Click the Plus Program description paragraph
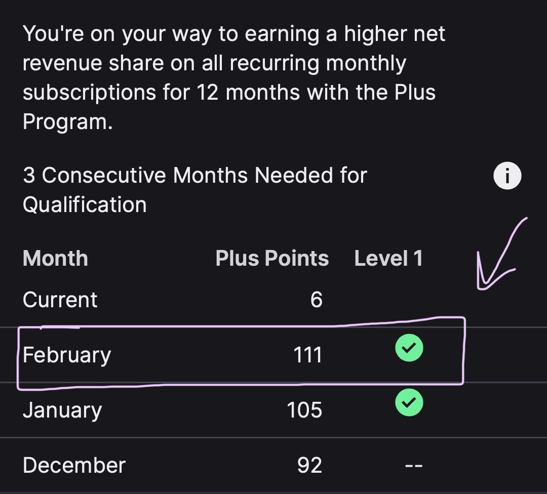Screen dimensions: 547x494 [233, 78]
